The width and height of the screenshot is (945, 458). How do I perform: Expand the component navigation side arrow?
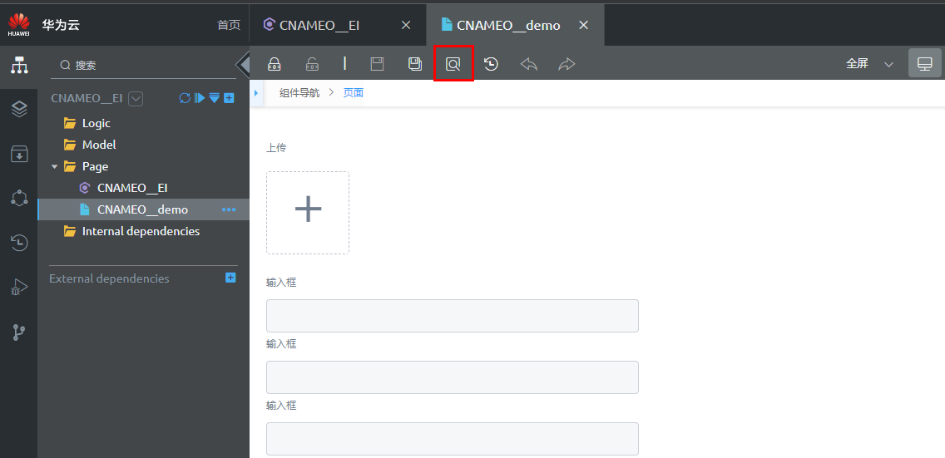tap(256, 93)
